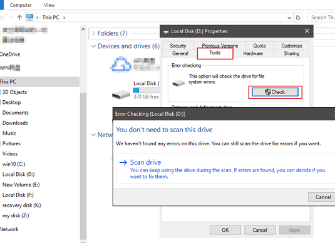
Task: Click Scan drive option
Action: click(x=225, y=168)
